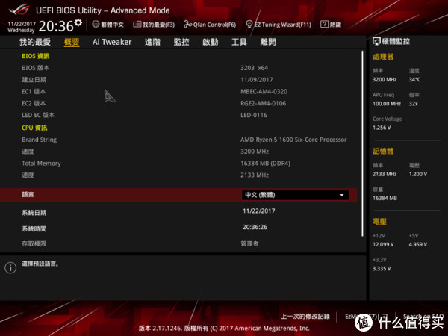Click the 系統日期 value 11/22/2017
Screen dimensions: 448x336
tap(259, 211)
